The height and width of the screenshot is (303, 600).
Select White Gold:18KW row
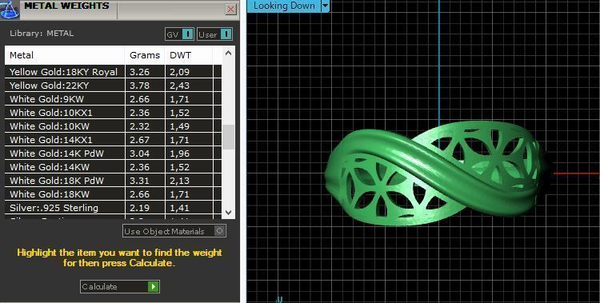pyautogui.click(x=114, y=194)
